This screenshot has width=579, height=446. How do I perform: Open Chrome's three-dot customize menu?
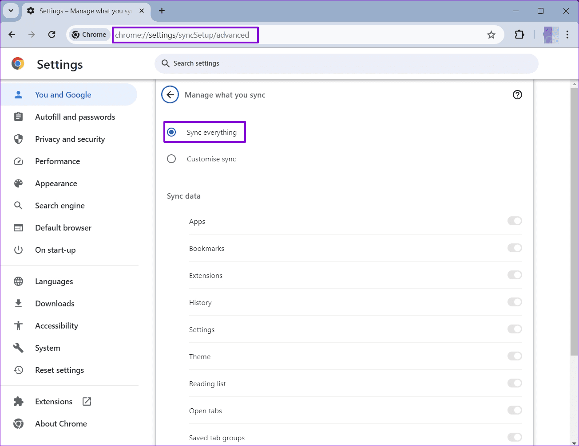pos(567,34)
